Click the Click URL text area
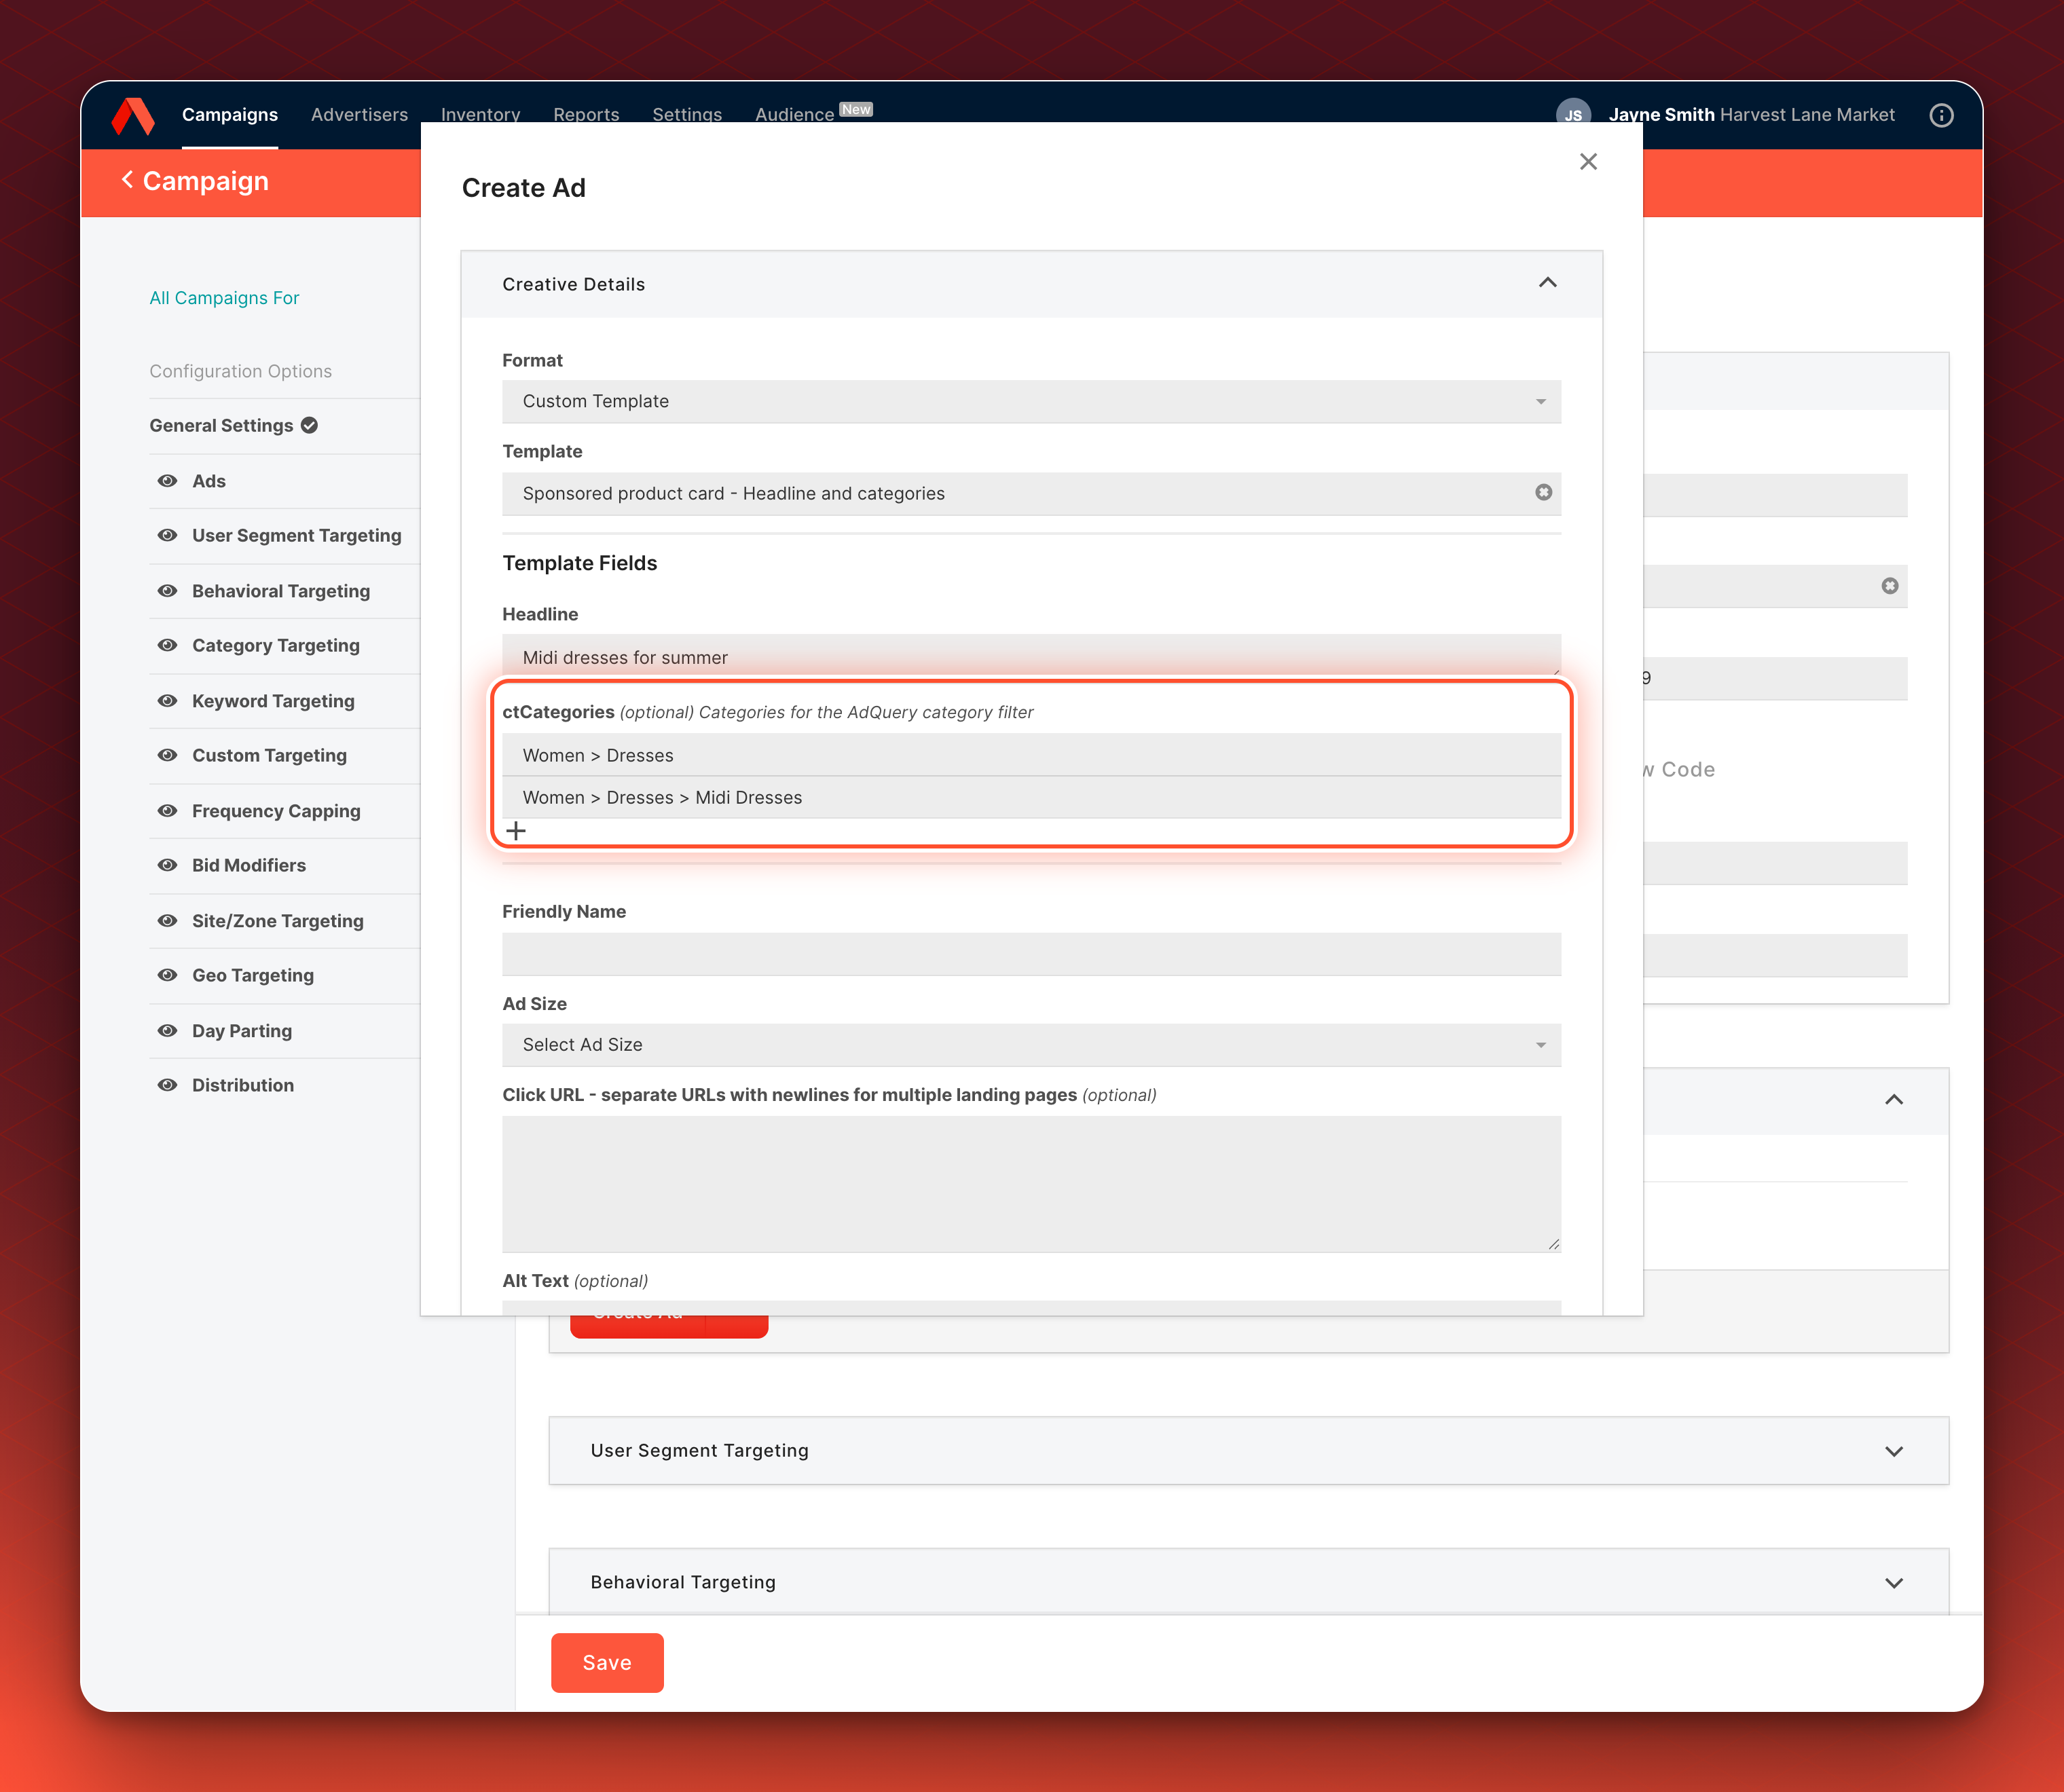This screenshot has height=1792, width=2064. [x=1031, y=1184]
